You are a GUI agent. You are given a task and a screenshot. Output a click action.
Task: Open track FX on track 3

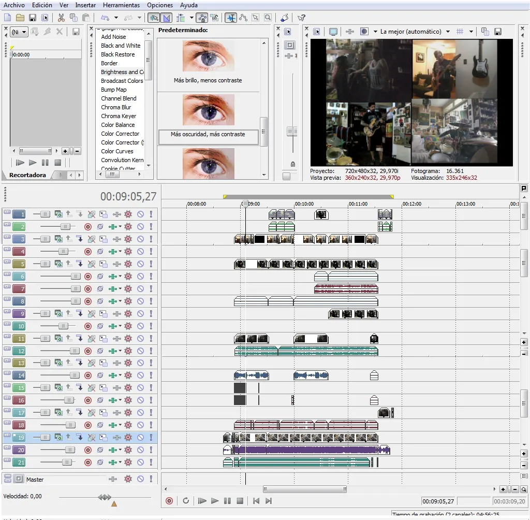pyautogui.click(x=128, y=239)
